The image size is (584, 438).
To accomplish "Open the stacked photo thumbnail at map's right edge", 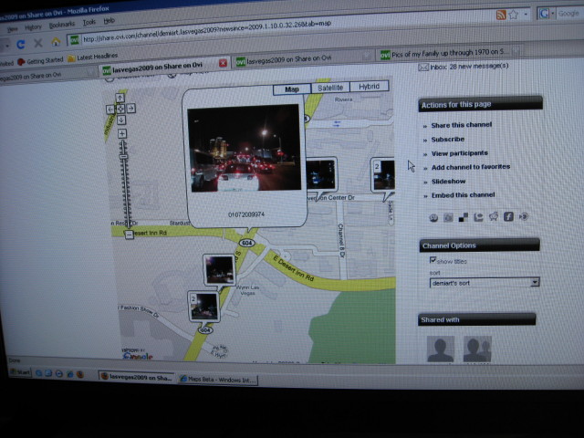I will coord(383,175).
